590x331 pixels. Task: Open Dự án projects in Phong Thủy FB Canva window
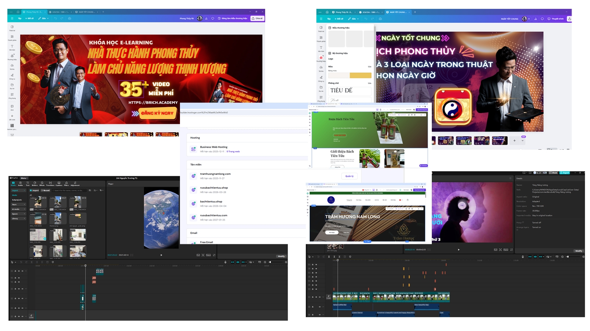(12, 86)
